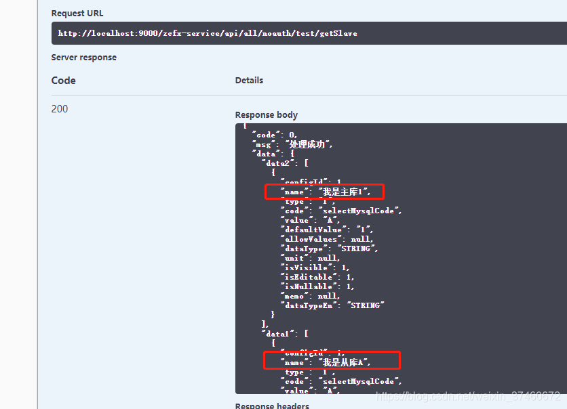Click the "memo": null line

click(x=310, y=296)
